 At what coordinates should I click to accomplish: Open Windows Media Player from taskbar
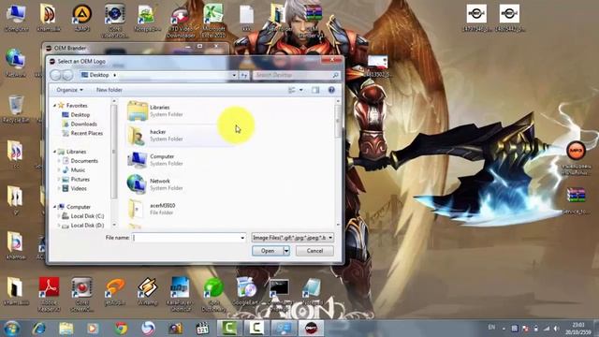(x=93, y=329)
